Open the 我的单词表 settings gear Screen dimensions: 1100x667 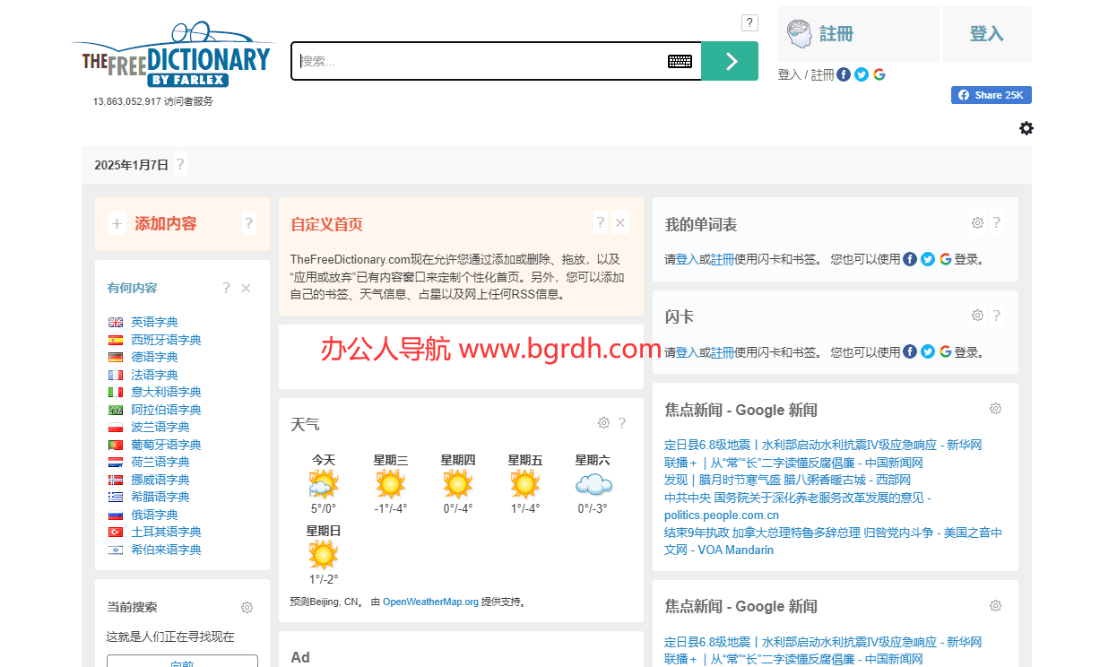(977, 222)
